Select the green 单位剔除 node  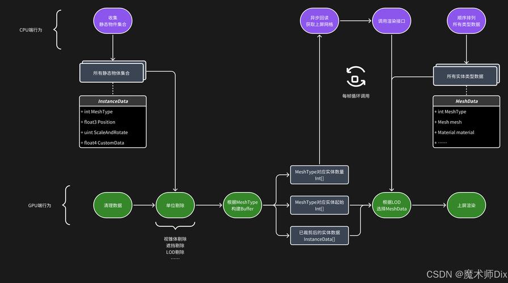(175, 205)
